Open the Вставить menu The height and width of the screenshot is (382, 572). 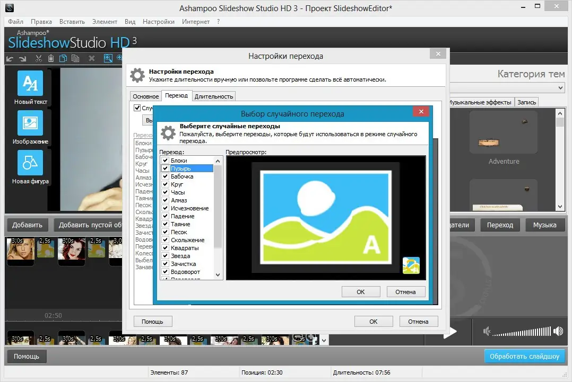point(72,22)
